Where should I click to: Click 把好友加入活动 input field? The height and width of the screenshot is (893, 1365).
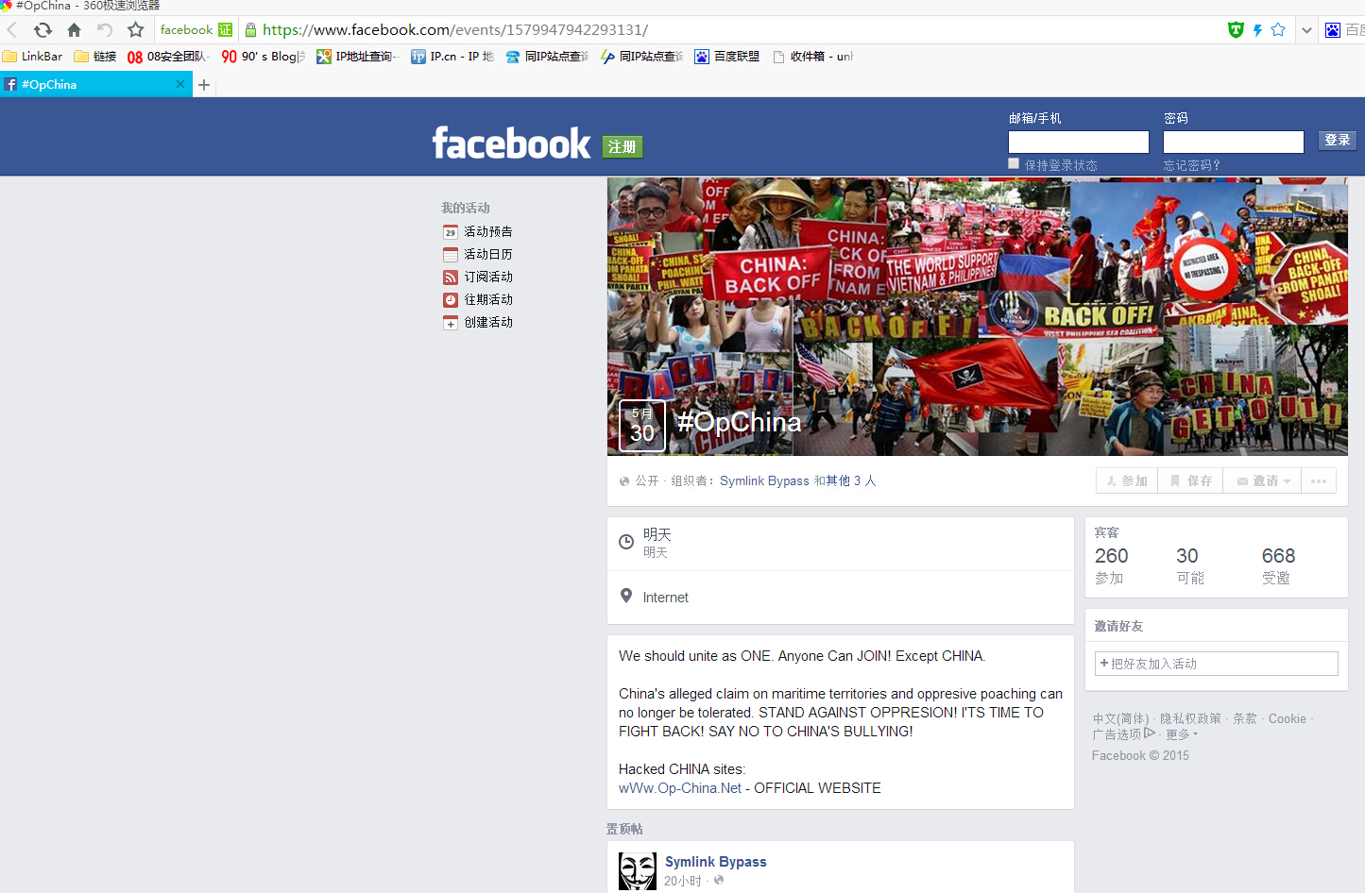[x=1216, y=664]
